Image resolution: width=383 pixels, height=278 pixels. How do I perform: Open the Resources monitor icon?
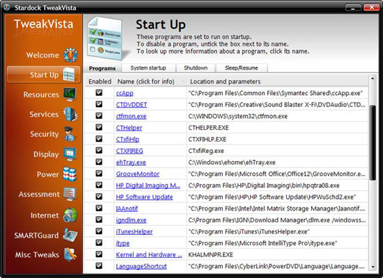click(70, 94)
